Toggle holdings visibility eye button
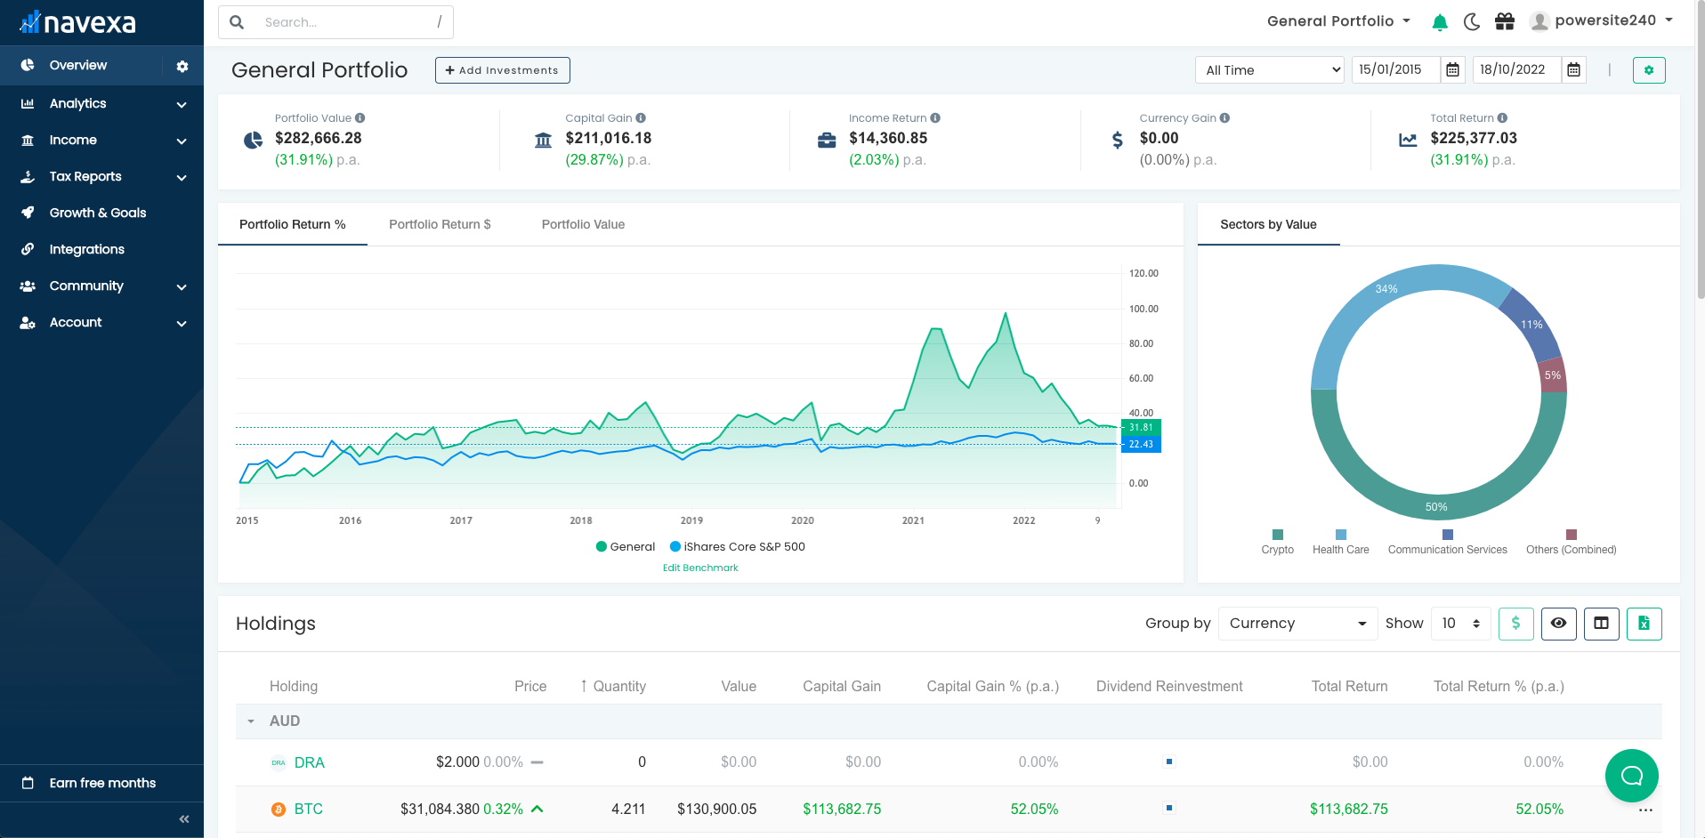 click(1558, 624)
